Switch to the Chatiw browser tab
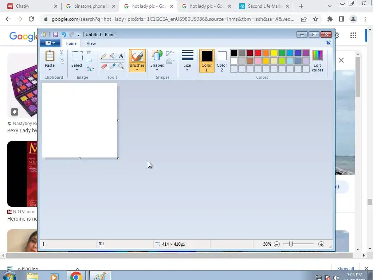This screenshot has height=280, width=373. tap(32, 6)
